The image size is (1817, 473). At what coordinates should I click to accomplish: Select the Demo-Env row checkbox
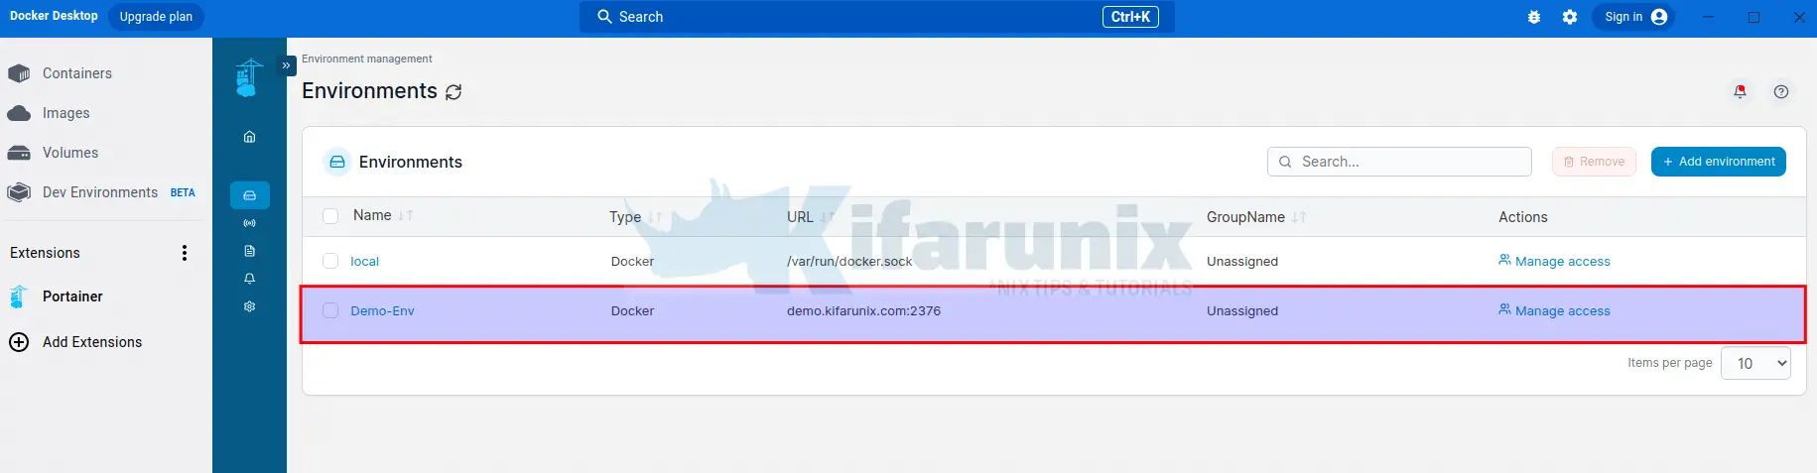point(330,310)
